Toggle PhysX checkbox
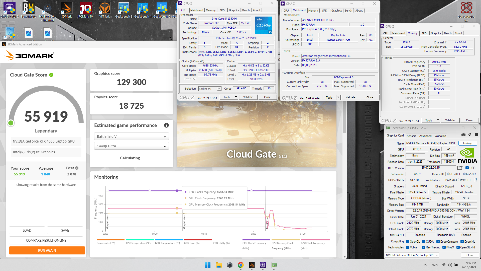The height and width of the screenshot is (271, 481). [x=444, y=247]
